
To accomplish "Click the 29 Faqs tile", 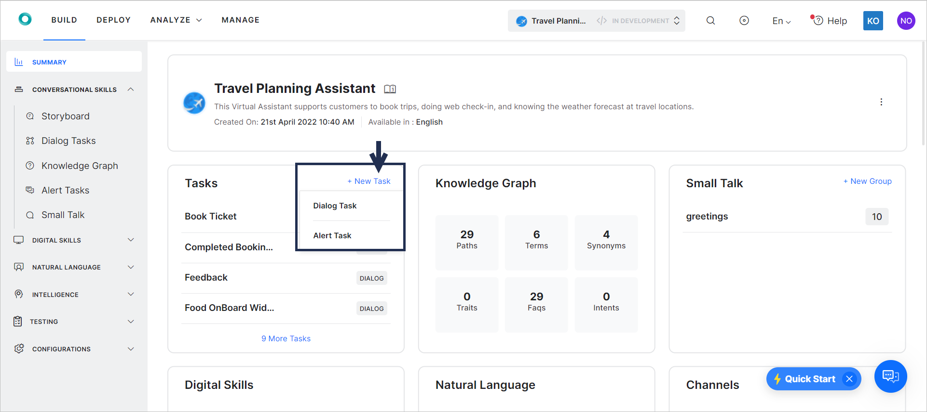I will tap(536, 305).
